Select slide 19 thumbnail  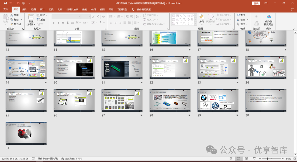coord(26,68)
